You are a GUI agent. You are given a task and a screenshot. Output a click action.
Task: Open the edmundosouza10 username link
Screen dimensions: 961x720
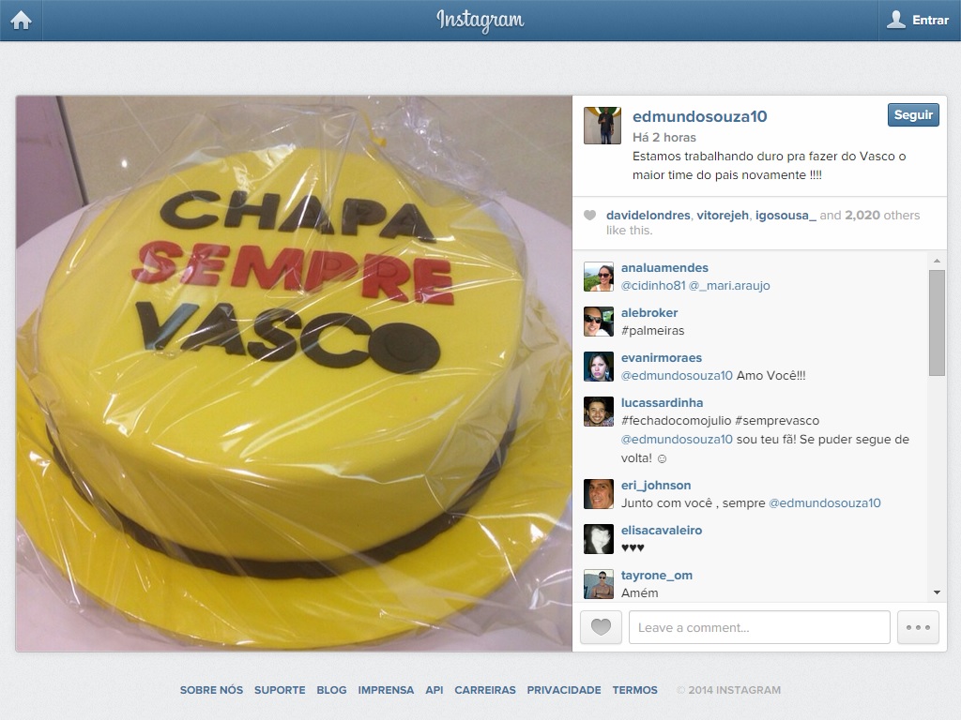[699, 116]
